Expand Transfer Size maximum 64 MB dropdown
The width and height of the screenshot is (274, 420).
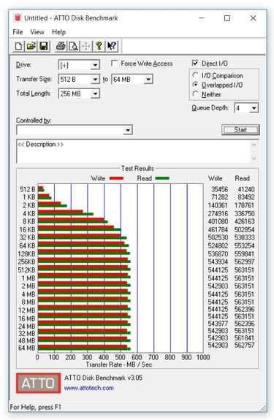click(148, 80)
